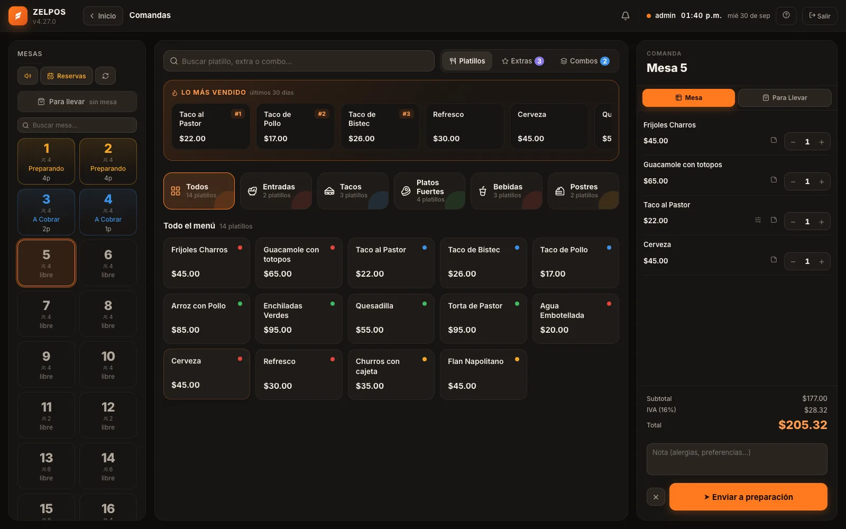
Task: Add top-seller Taco de Bistec #3 card
Action: coord(380,126)
